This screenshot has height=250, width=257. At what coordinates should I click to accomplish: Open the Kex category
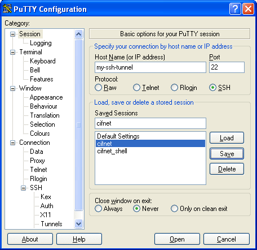pyautogui.click(x=46, y=197)
